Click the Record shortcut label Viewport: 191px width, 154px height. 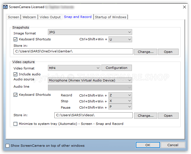click(66, 95)
